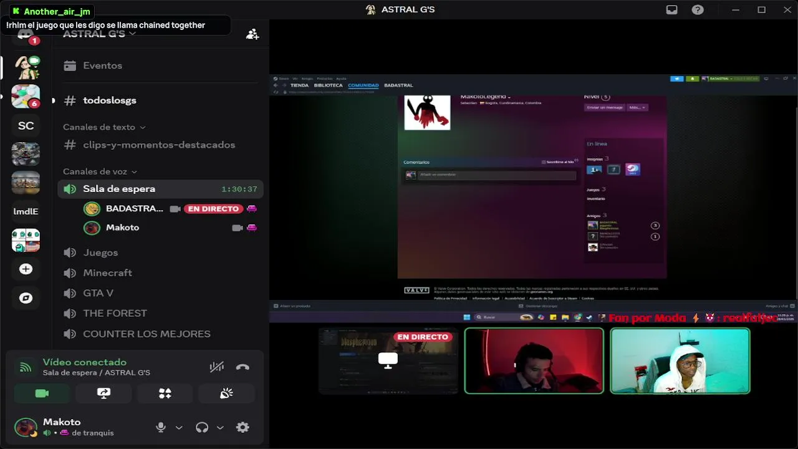Open the activities shapes button

coord(165,393)
